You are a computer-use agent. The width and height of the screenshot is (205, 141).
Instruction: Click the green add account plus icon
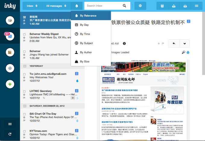pyautogui.click(x=10, y=84)
